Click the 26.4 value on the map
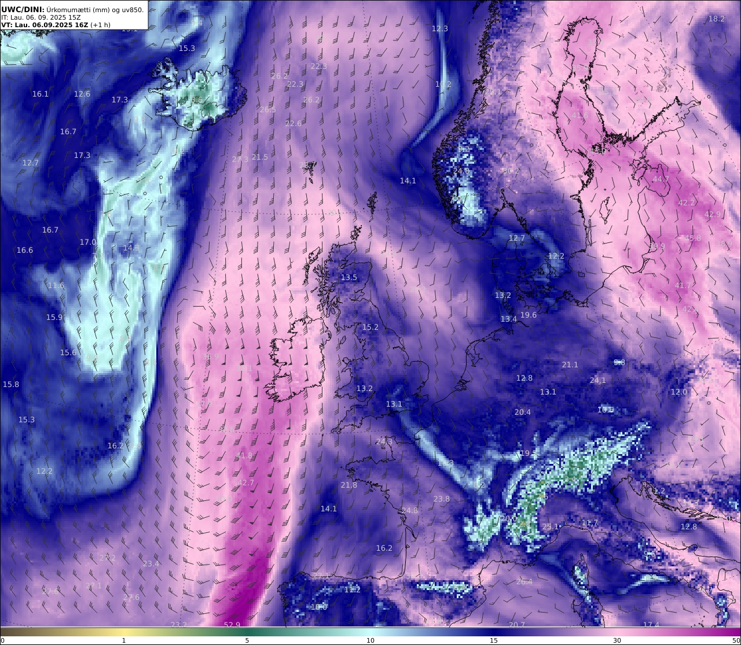 (x=524, y=581)
